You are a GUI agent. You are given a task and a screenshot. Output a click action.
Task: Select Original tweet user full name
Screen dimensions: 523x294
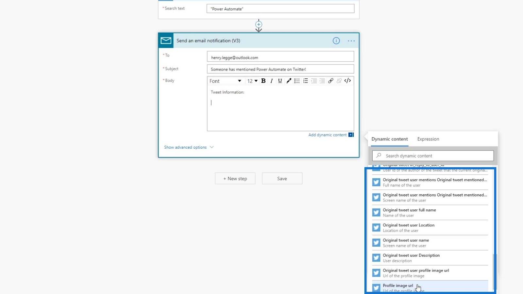430,213
